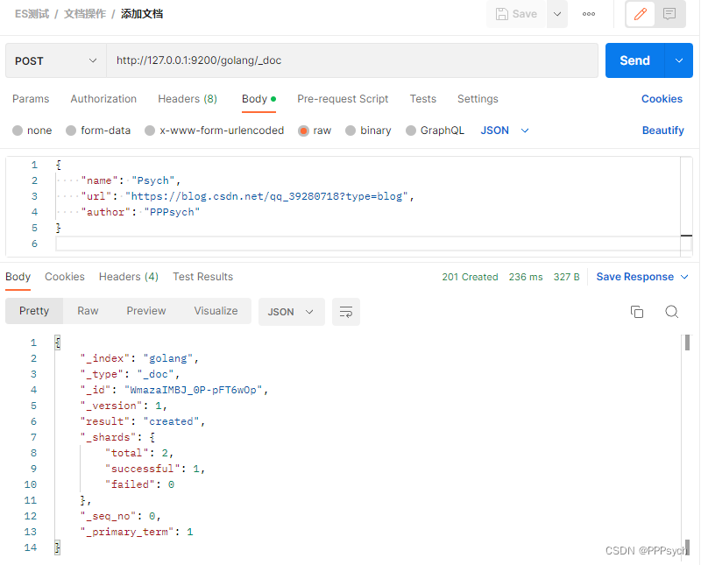Open the Tests tab
Image resolution: width=701 pixels, height=565 pixels.
[x=422, y=99]
